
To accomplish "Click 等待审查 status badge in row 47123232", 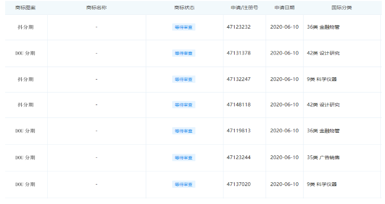I will [184, 27].
